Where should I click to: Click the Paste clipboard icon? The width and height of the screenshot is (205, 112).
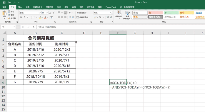tap(4, 13)
